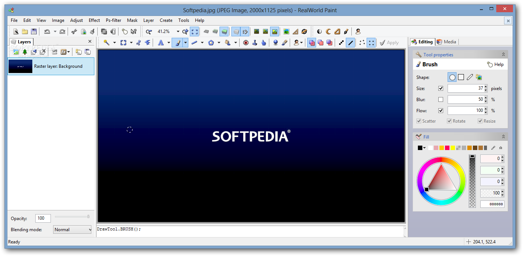Select round brush shape option
The height and width of the screenshot is (256, 523).
[452, 77]
